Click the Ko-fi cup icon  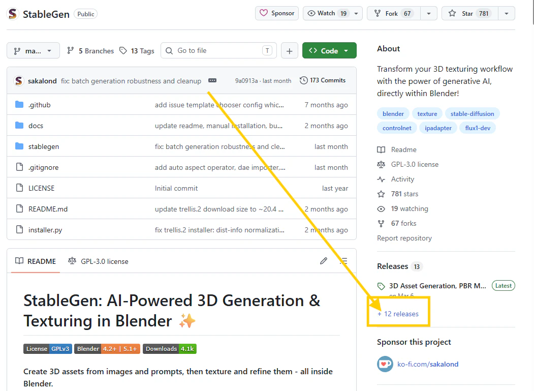(x=385, y=364)
